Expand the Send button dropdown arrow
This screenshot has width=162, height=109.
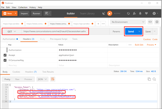click(139, 31)
